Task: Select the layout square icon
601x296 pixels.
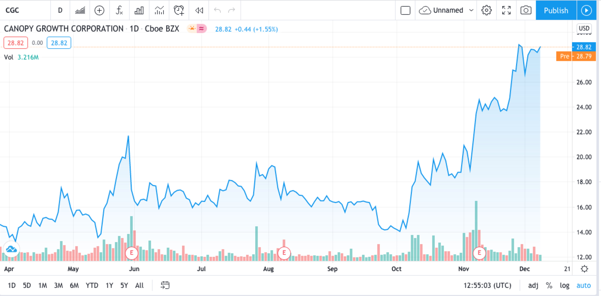Action: 405,10
